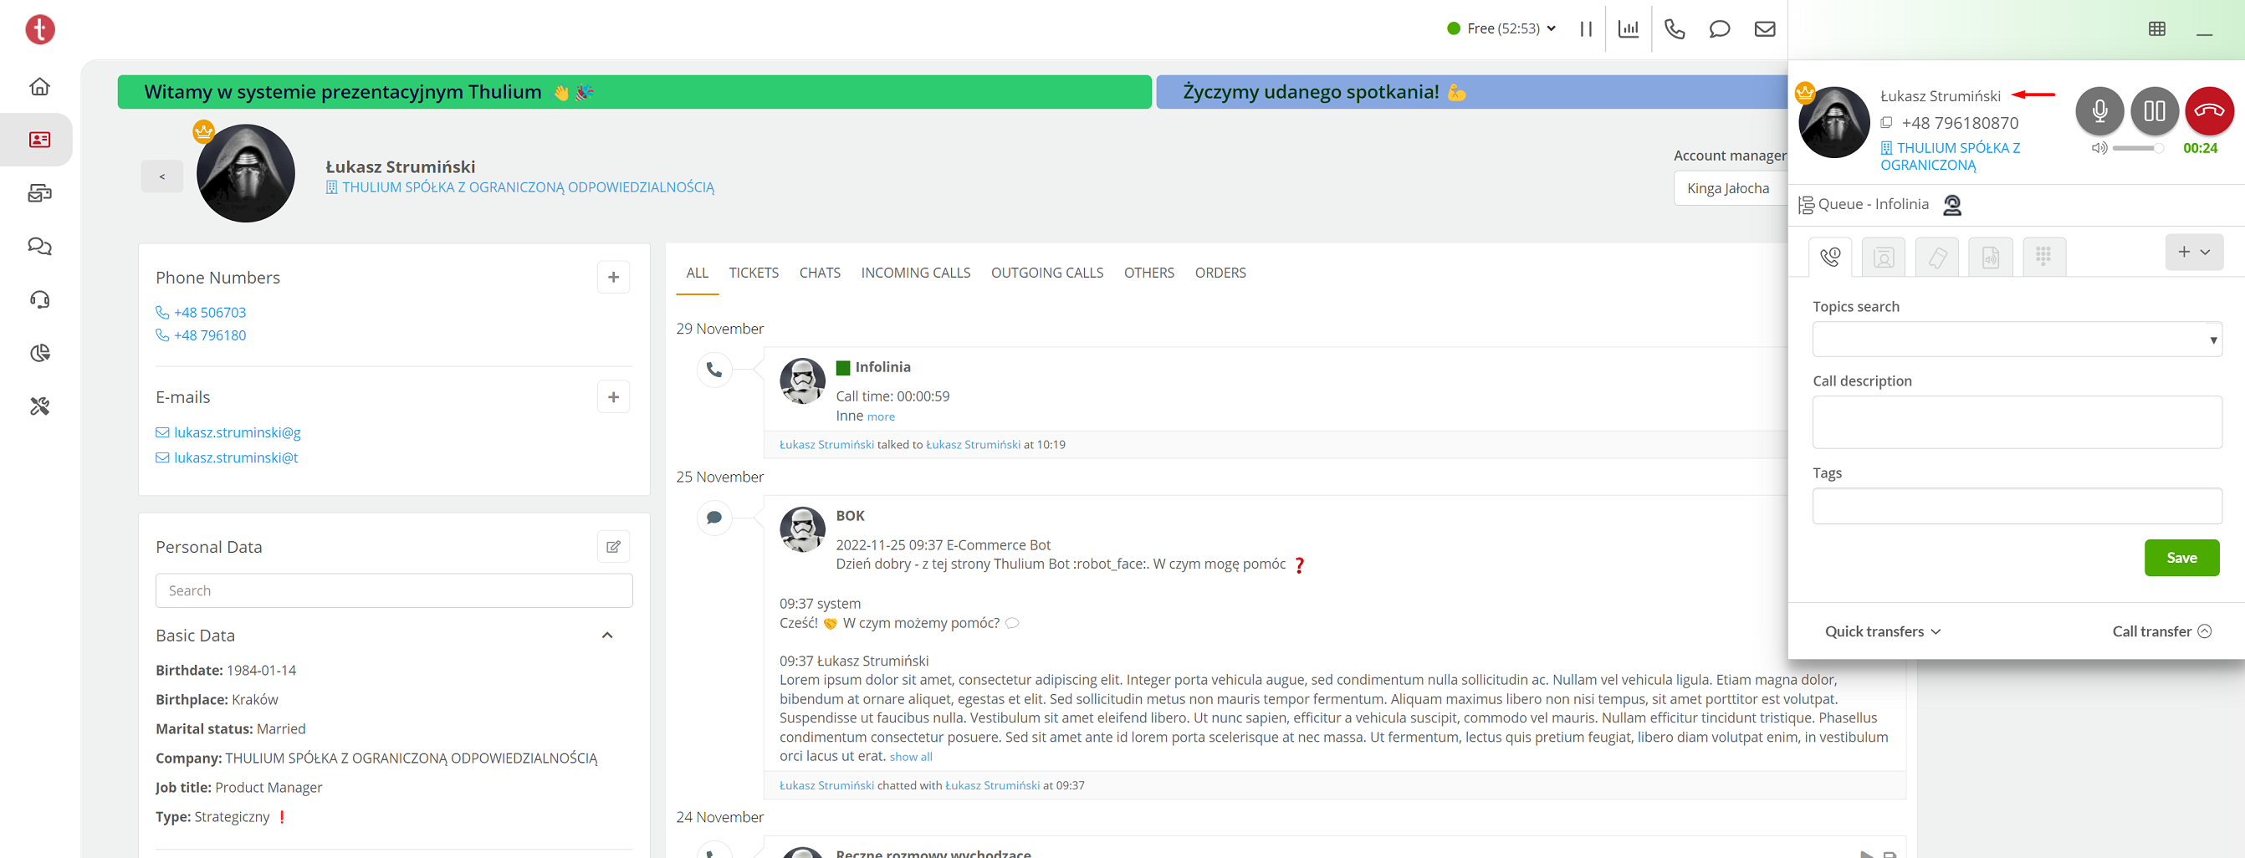Click the customer avatar photo on profile
Image resolution: width=2245 pixels, height=858 pixels.
click(246, 173)
